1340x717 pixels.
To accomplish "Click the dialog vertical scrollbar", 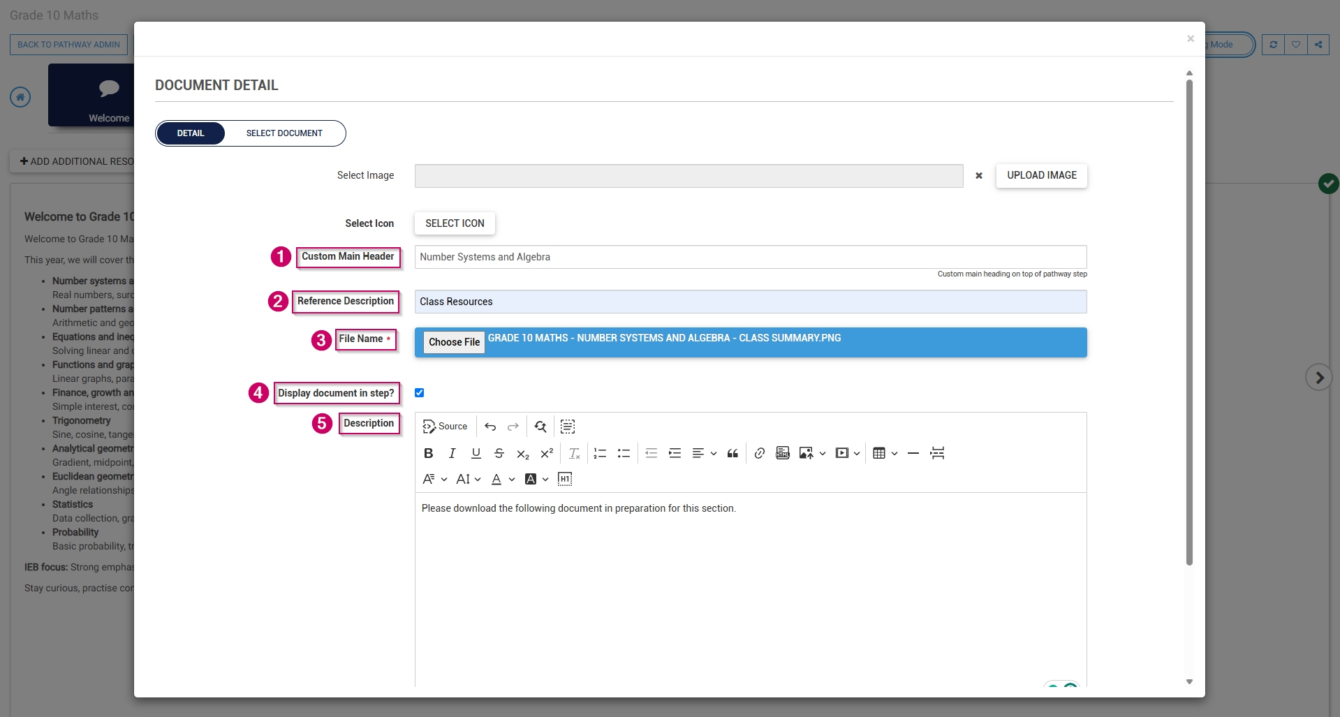I will click(x=1189, y=323).
